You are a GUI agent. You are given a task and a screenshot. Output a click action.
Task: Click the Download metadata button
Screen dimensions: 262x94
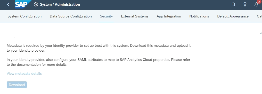pyautogui.click(x=17, y=85)
